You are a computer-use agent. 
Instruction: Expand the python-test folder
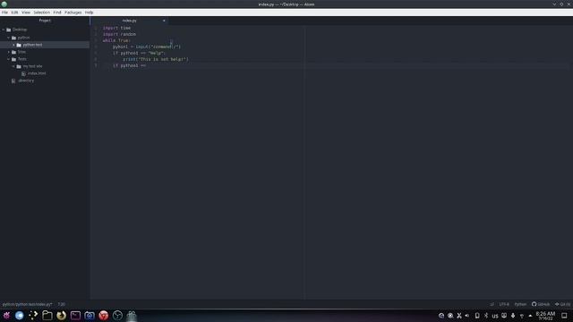click(x=14, y=45)
